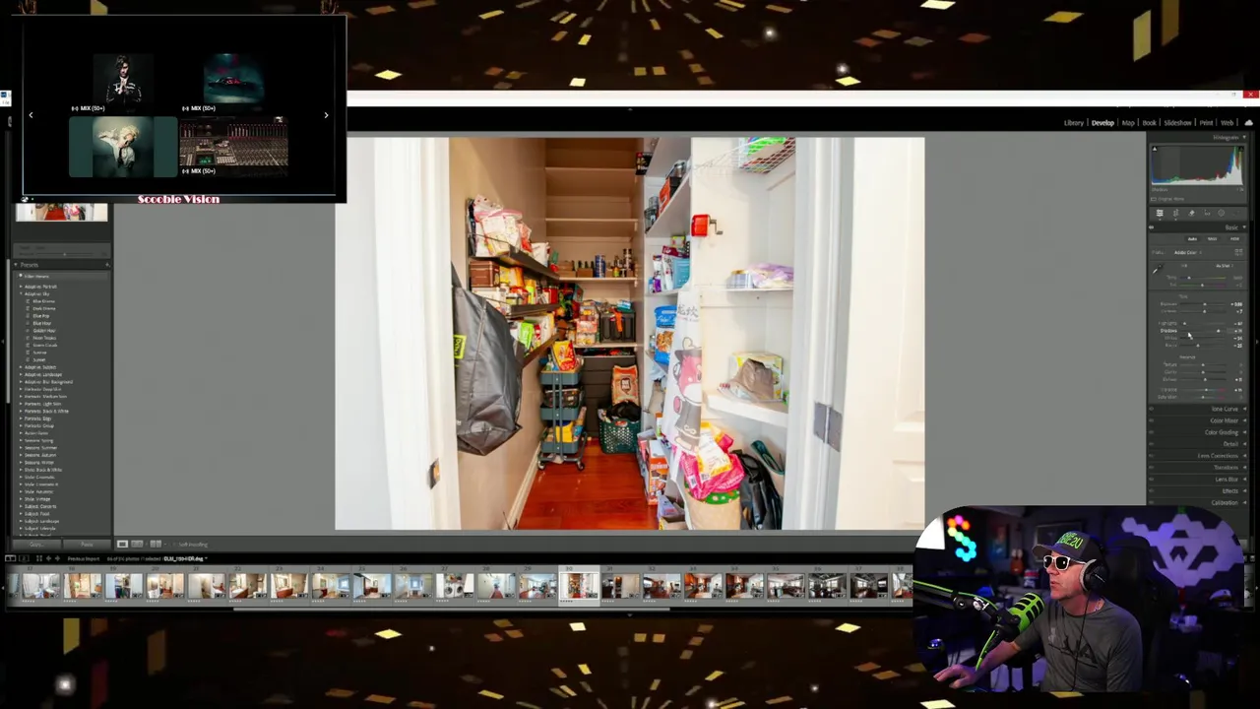Select Loupe view icon in the toolbar
This screenshot has height=709, width=1260.
tap(122, 544)
